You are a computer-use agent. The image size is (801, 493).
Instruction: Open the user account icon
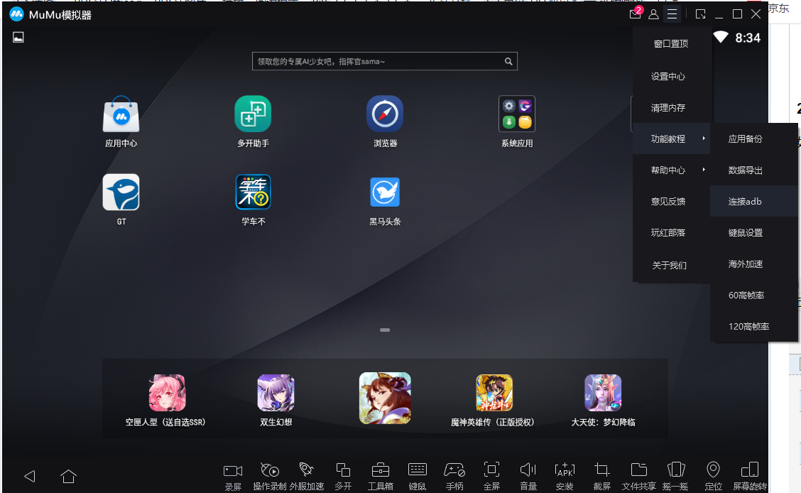click(x=653, y=14)
